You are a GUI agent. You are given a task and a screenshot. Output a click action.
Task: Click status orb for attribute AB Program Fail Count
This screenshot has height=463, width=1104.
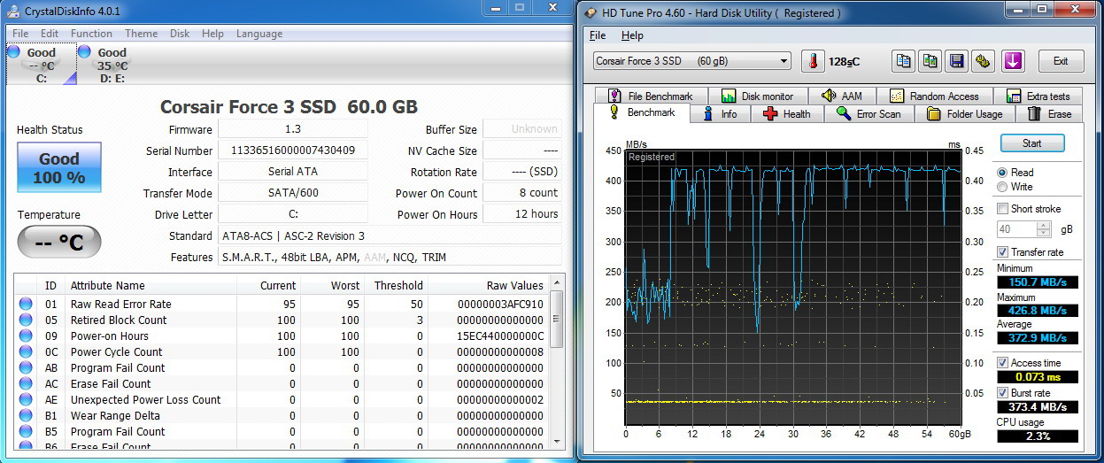pyautogui.click(x=26, y=367)
